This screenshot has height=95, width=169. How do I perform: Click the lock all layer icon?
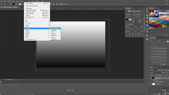tap(161, 75)
